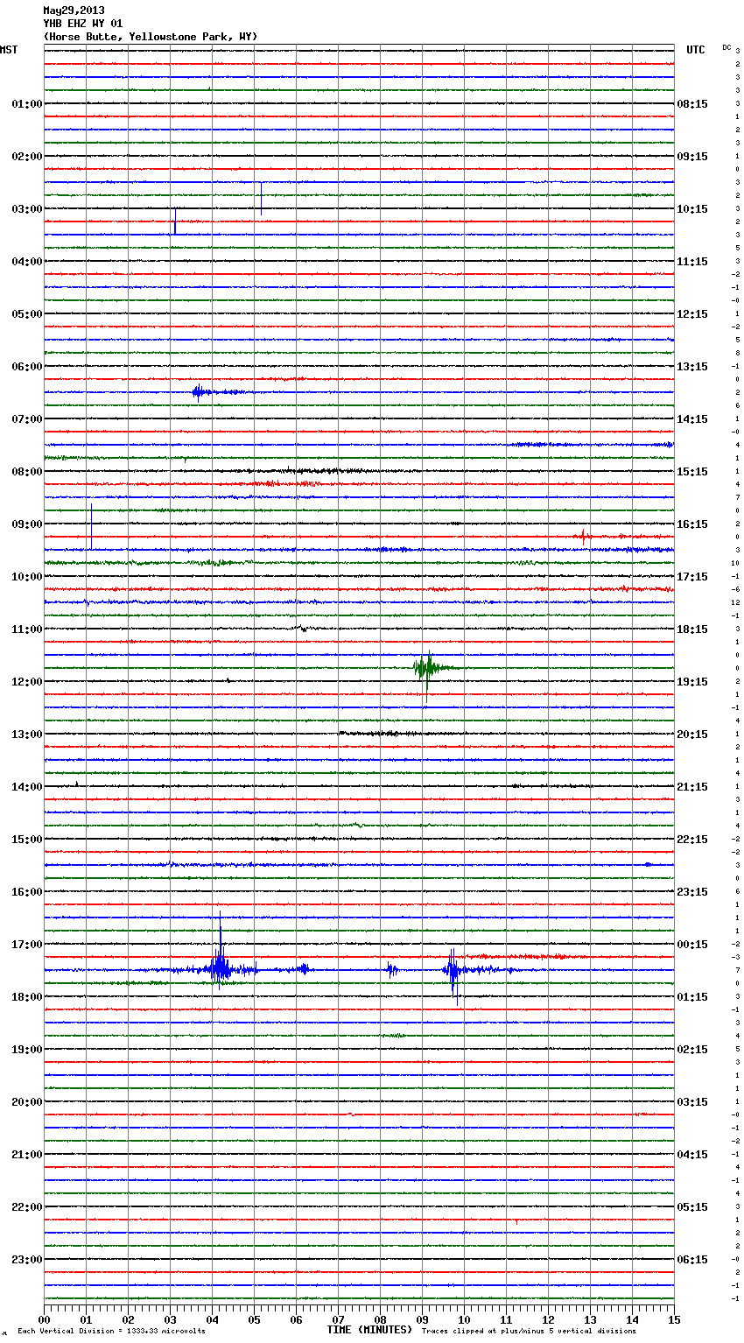Click the Horse Butte, Yellowstone Park location title

click(x=151, y=37)
